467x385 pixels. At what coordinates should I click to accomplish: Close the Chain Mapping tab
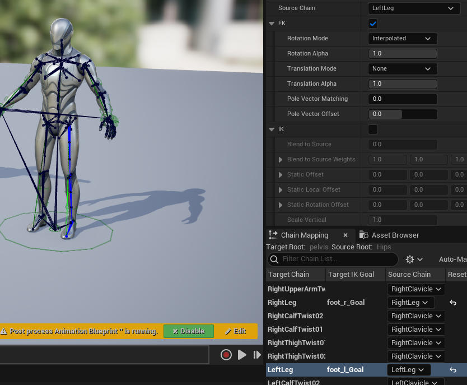pyautogui.click(x=345, y=235)
